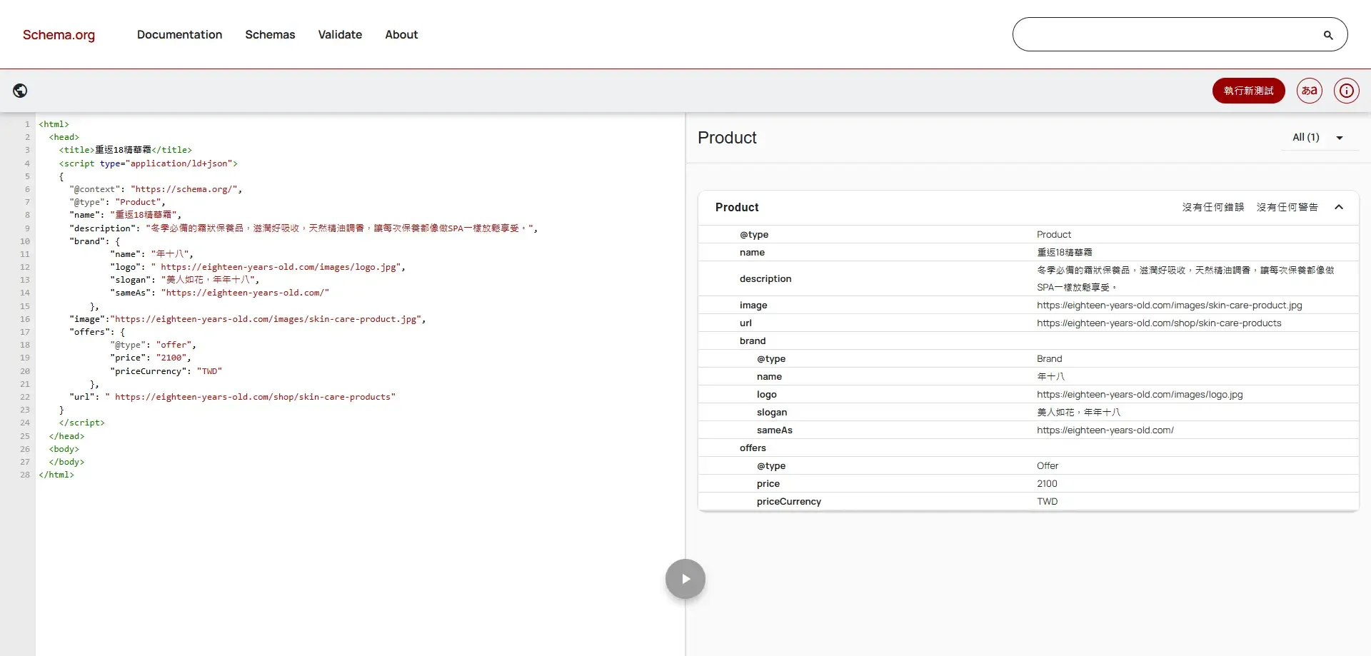
Task: Click the info icon in the toolbar
Action: (1346, 91)
